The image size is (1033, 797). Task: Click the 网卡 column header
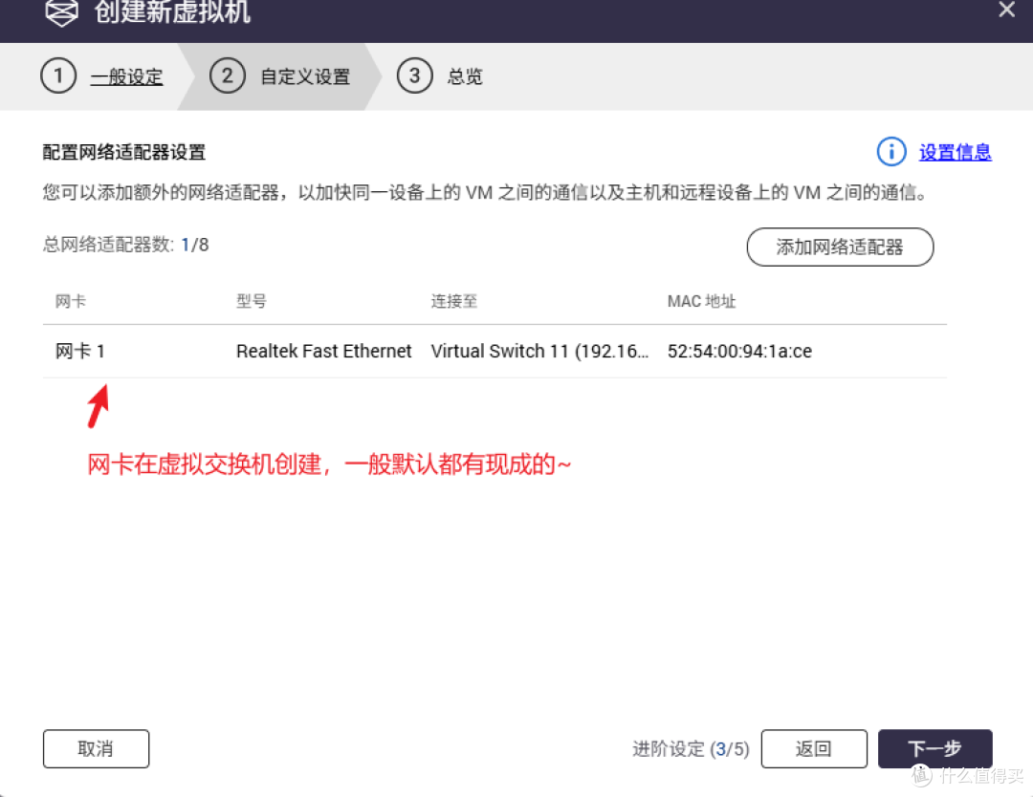[71, 301]
